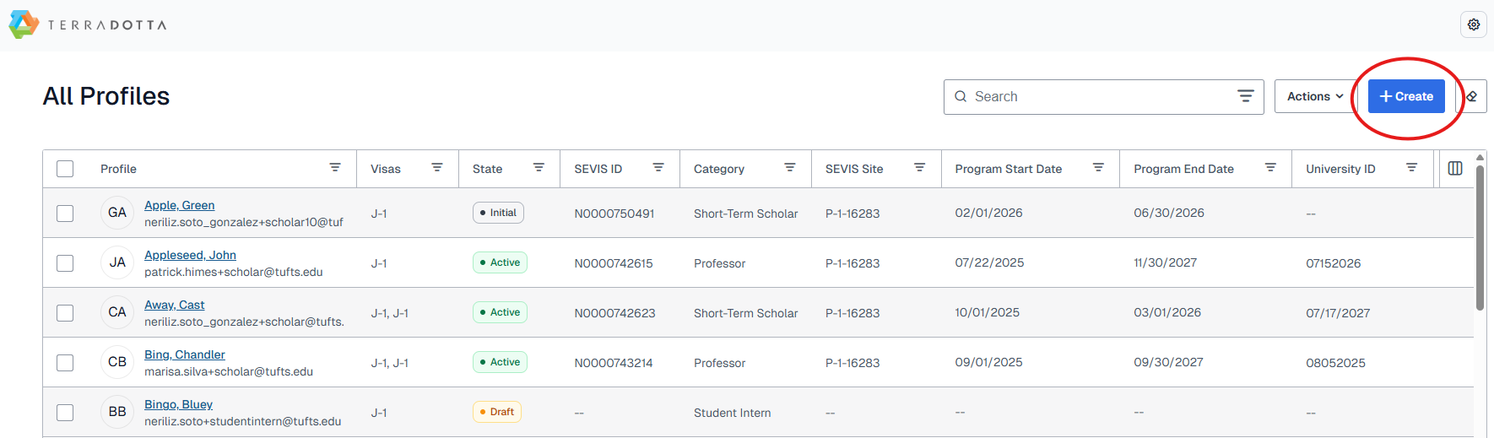Click the Visas column header
Image resolution: width=1494 pixels, height=438 pixels.
386,169
